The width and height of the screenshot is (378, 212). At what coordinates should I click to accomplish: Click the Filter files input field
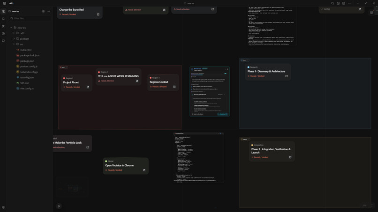pos(30,18)
